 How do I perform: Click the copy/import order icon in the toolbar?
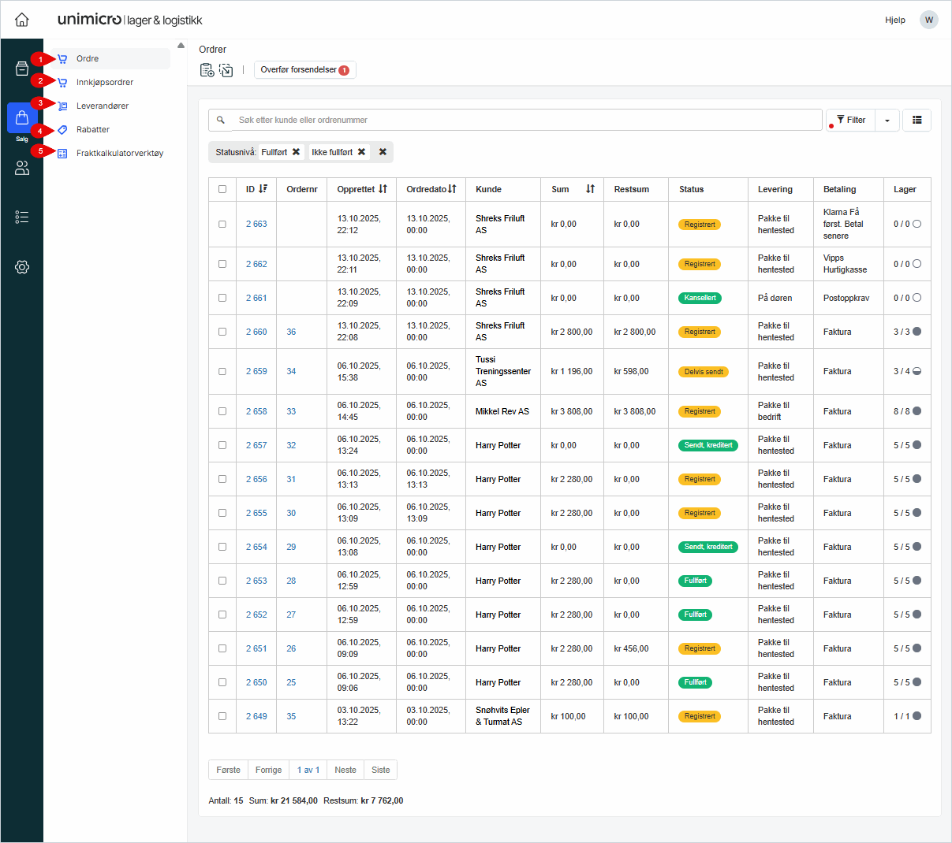(226, 70)
